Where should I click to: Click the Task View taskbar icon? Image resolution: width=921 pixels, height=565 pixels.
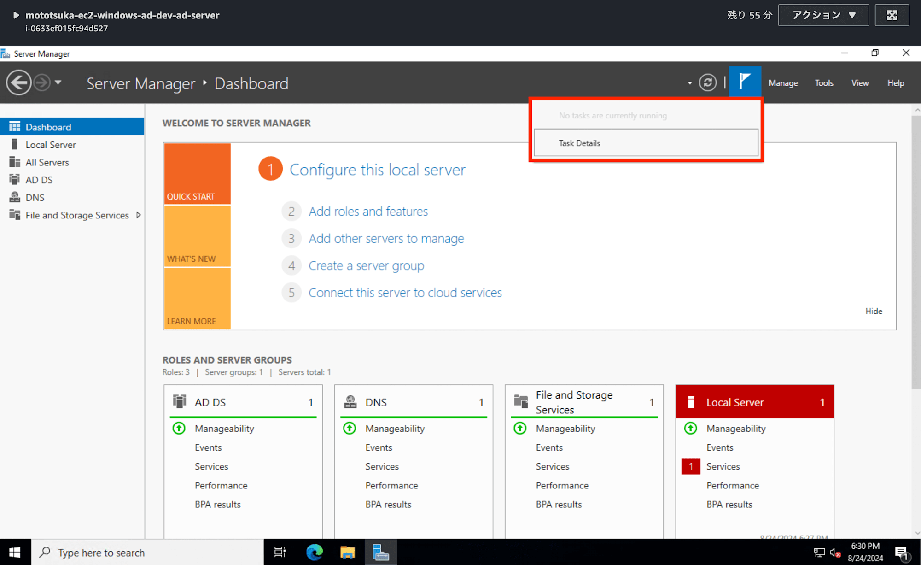tap(280, 552)
